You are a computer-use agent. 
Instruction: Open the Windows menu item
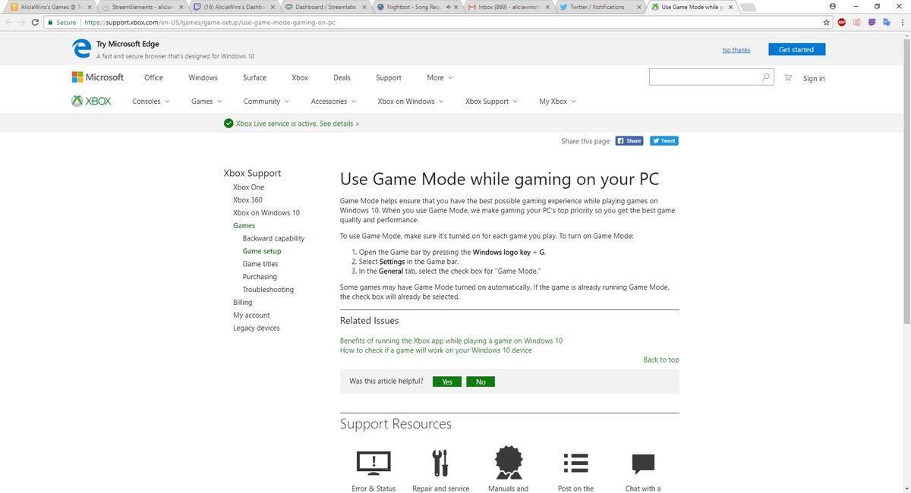(203, 77)
